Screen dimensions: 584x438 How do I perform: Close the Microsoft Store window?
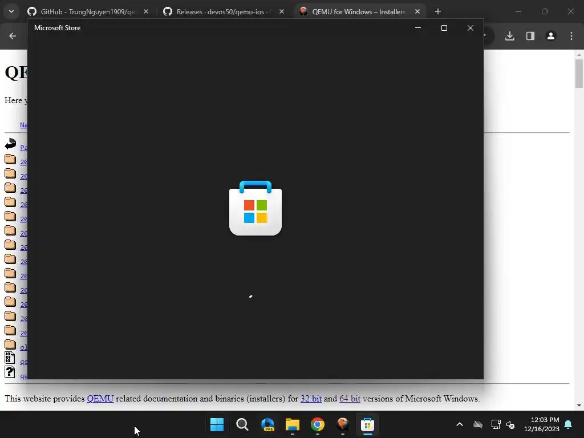click(471, 28)
